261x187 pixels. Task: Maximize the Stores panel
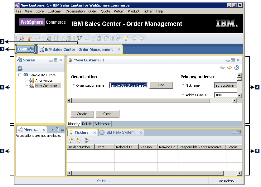(56, 60)
